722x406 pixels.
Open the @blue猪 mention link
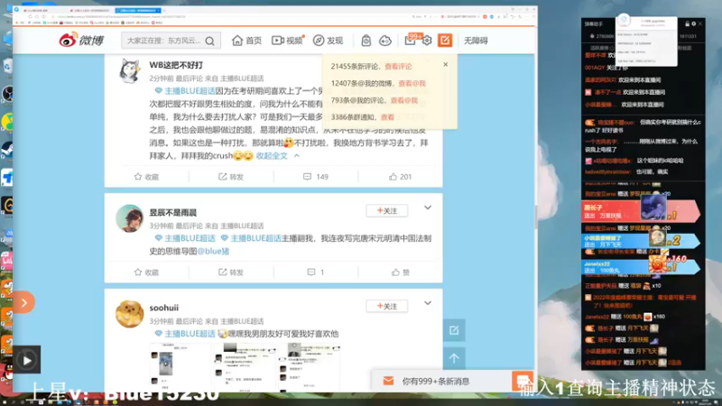(213, 252)
